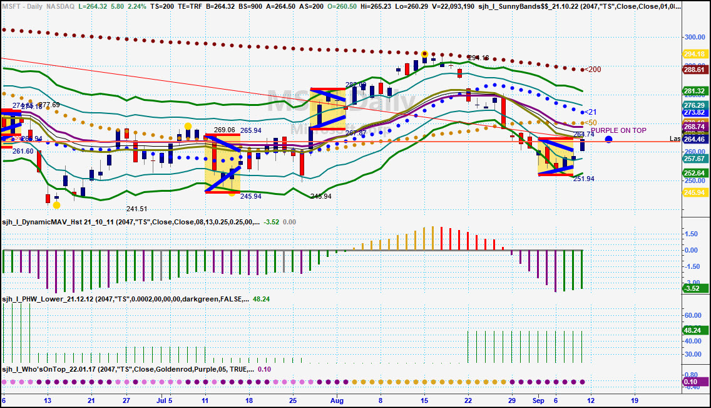711x408 pixels.
Task: Click the green -3.52 histogram value tag
Action: tap(694, 288)
